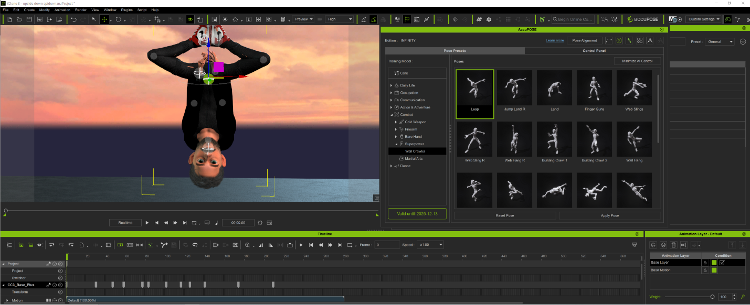Open the Custom Settings dropdown
Image resolution: width=750 pixels, height=305 pixels.
pyautogui.click(x=703, y=19)
